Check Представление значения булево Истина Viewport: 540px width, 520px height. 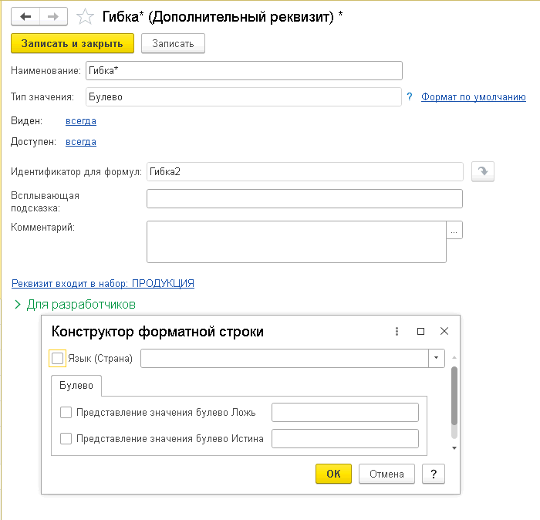point(66,438)
